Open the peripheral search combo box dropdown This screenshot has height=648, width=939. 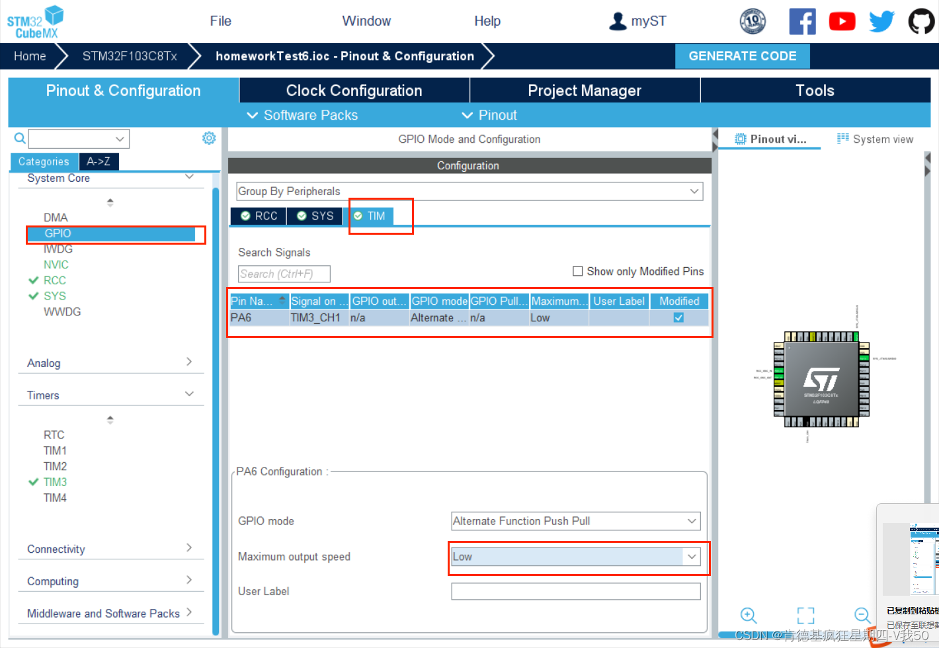120,139
